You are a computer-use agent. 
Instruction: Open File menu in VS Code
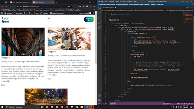102,1
